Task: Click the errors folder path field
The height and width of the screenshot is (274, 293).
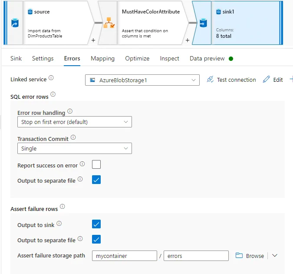Action: pos(196,256)
